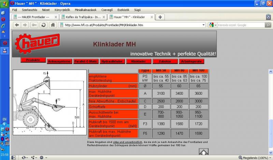Open the Nézet menu
This screenshot has width=273, height=160.
[46, 10]
